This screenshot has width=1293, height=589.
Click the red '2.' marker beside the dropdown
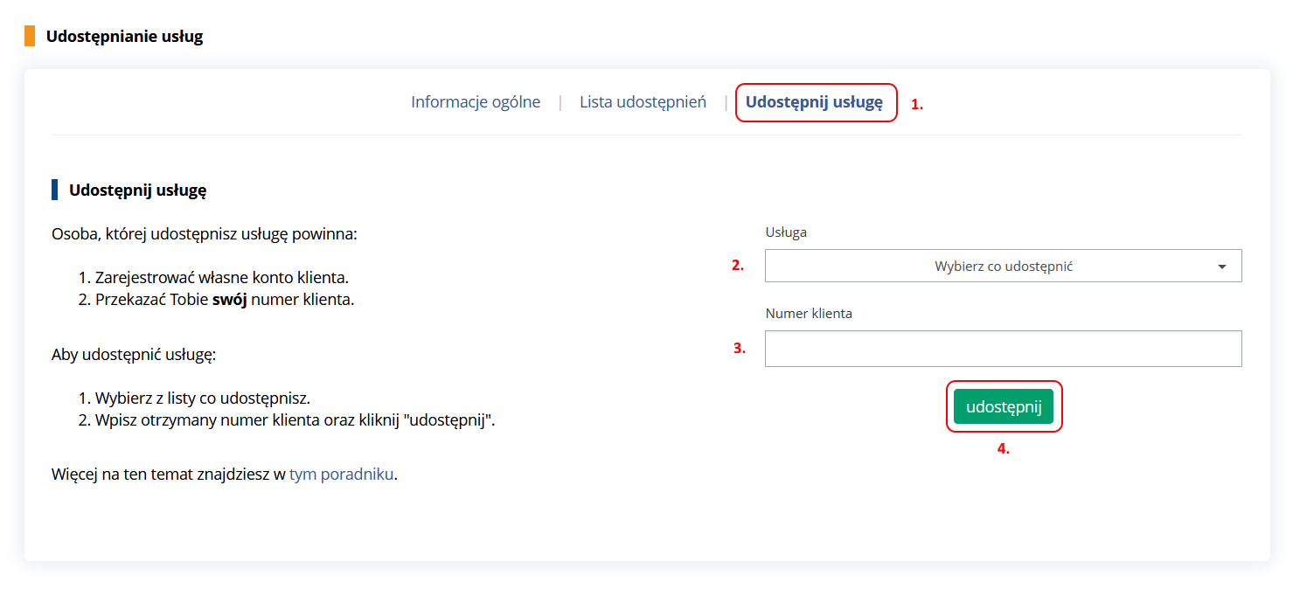pyautogui.click(x=738, y=267)
